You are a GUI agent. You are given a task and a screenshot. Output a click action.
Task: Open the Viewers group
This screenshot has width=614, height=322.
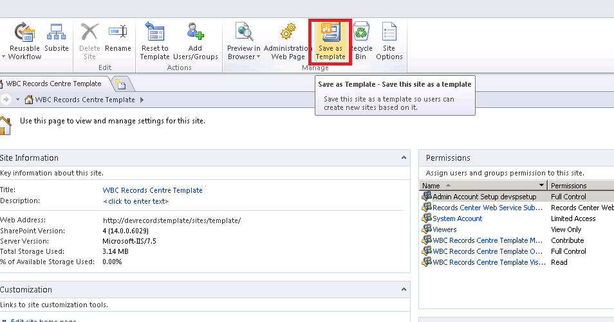[445, 229]
